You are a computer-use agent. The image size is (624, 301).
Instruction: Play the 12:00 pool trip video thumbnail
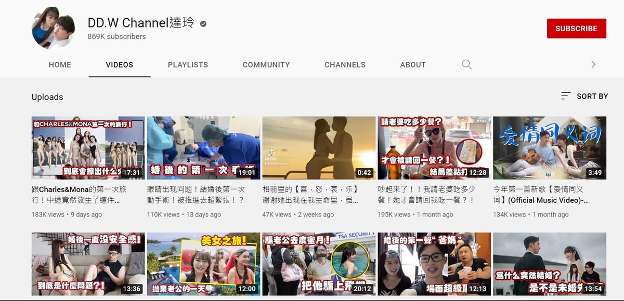[203, 264]
